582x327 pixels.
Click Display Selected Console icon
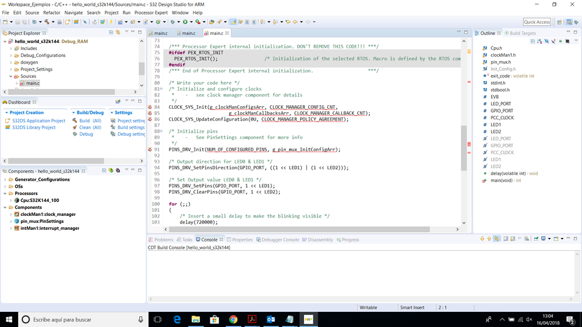544,239
